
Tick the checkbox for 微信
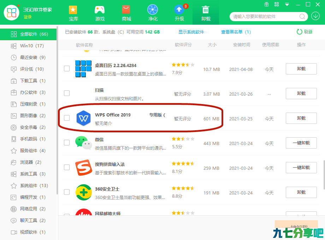[67, 143]
